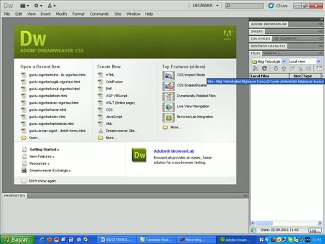The height and width of the screenshot is (244, 325).
Task: Open the File menu
Action: click(7, 14)
